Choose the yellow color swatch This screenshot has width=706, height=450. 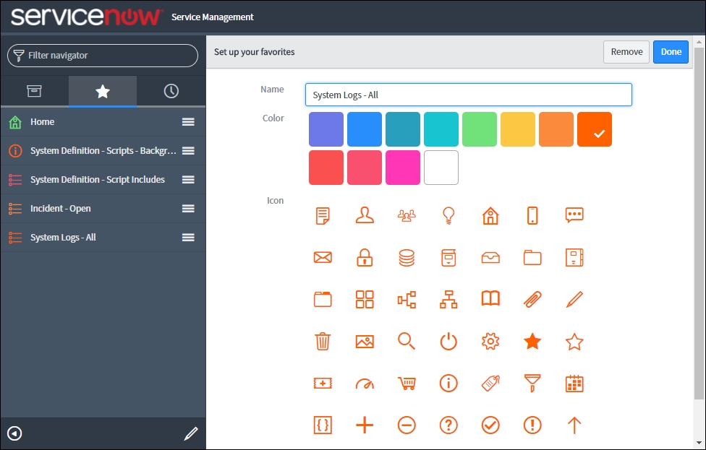[517, 129]
